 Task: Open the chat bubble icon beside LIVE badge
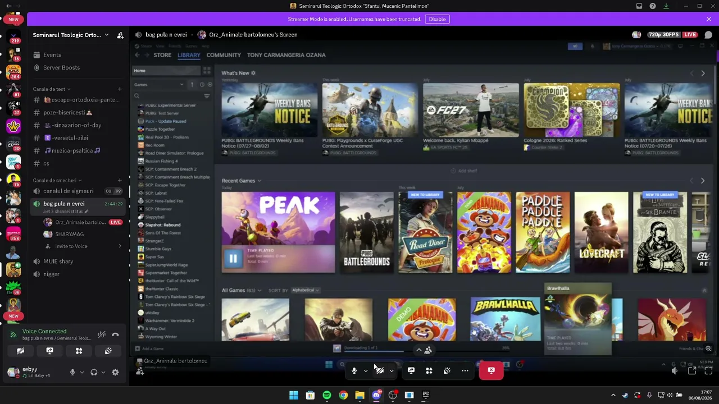(708, 35)
